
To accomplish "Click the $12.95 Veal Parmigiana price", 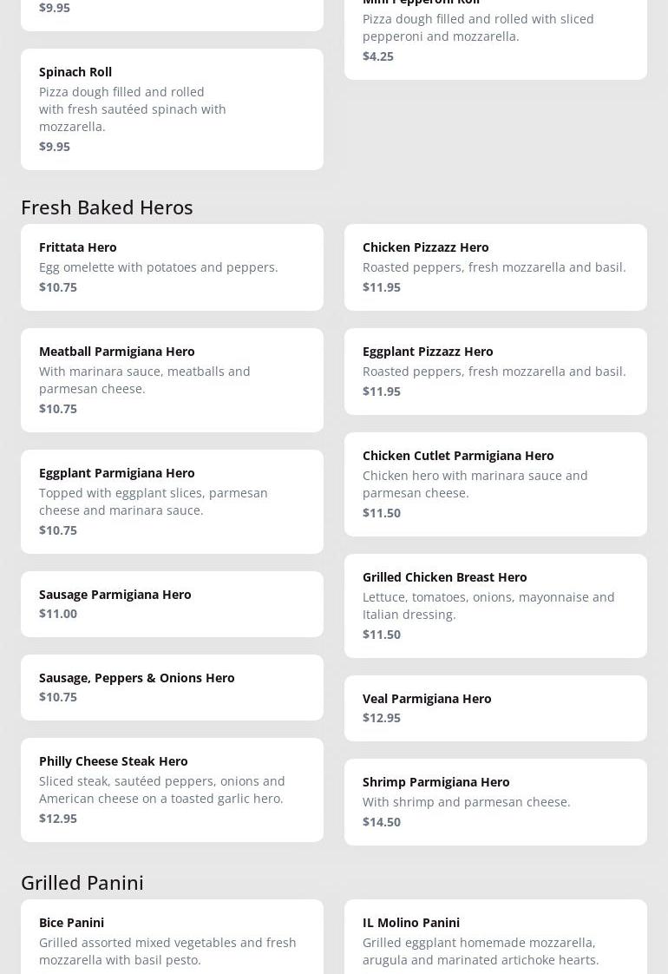I will point(382,717).
